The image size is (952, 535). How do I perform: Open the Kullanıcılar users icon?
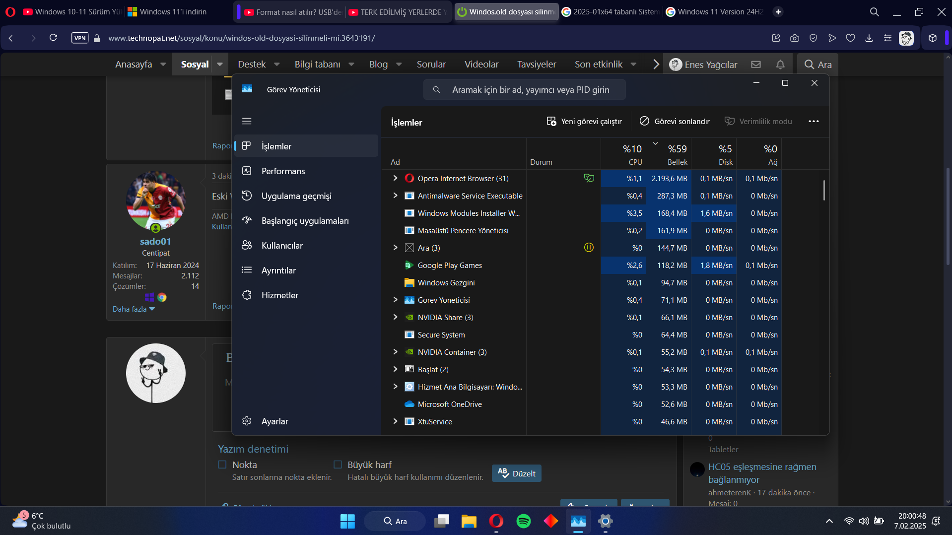[247, 245]
